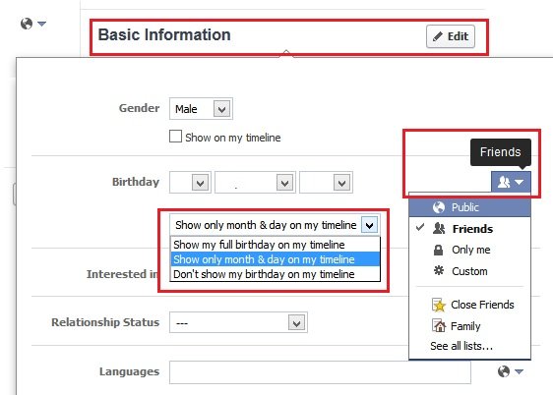The height and width of the screenshot is (395, 553).
Task: Enable Show on my timeline checkbox
Action: pyautogui.click(x=175, y=137)
